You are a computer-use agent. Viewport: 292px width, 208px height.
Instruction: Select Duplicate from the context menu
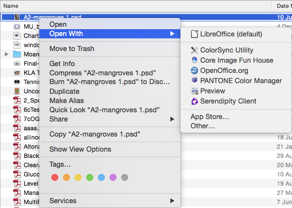click(x=110, y=91)
